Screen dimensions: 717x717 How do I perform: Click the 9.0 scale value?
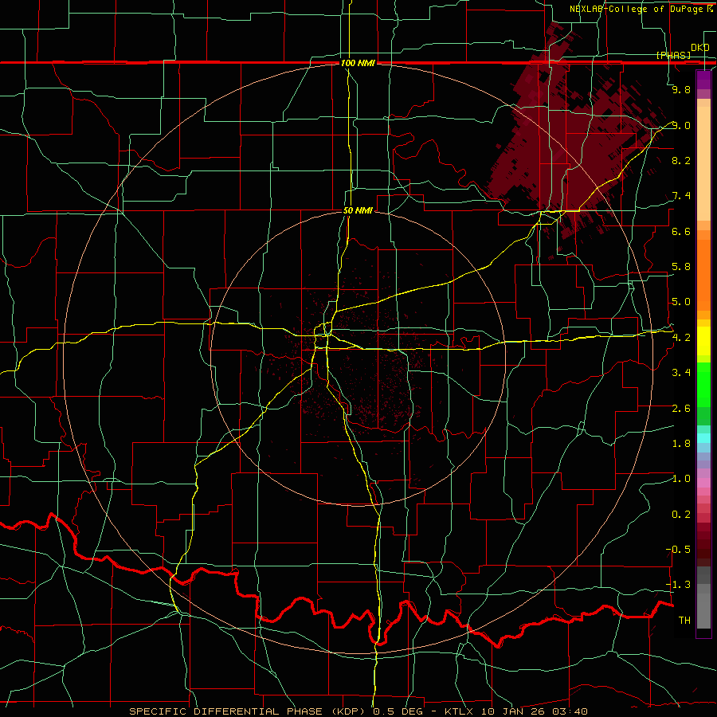681,125
